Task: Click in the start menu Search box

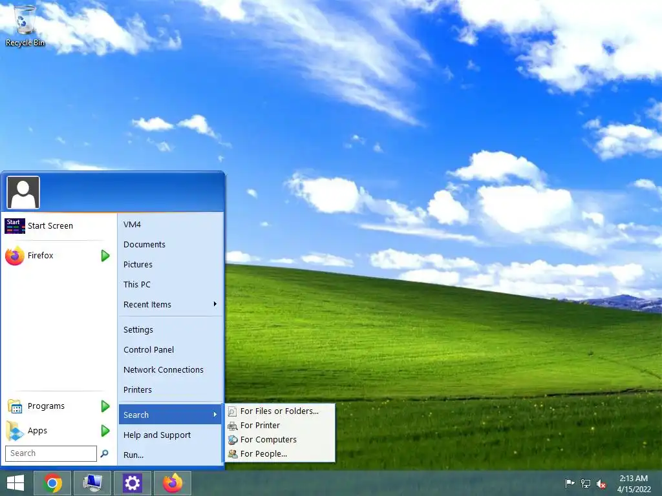Action: coord(51,453)
